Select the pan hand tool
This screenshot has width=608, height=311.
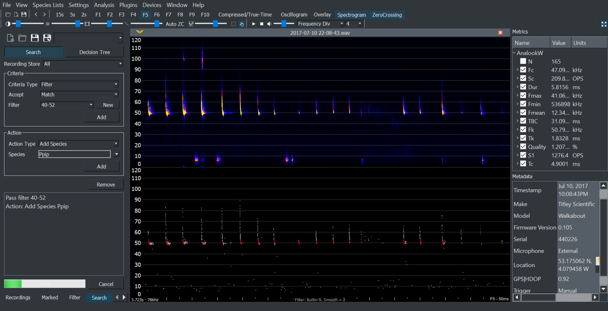242,24
